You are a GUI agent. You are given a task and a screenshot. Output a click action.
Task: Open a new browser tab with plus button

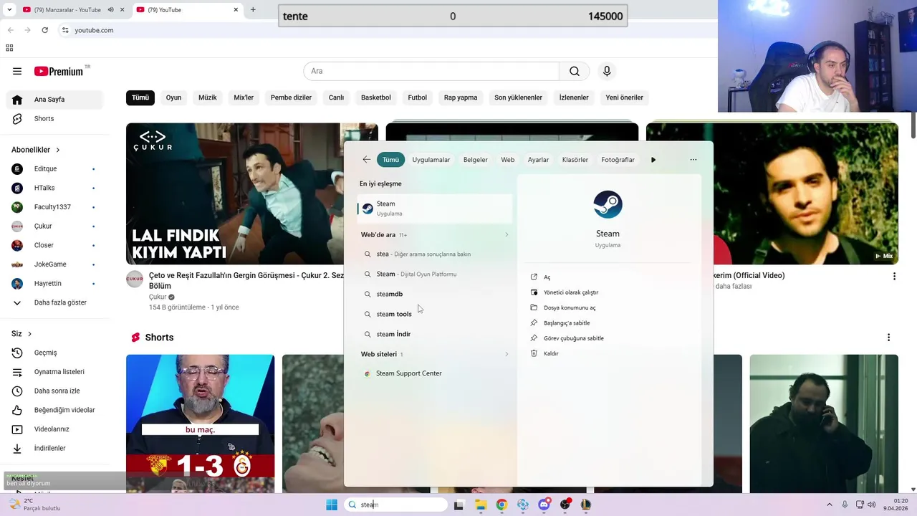click(x=253, y=10)
